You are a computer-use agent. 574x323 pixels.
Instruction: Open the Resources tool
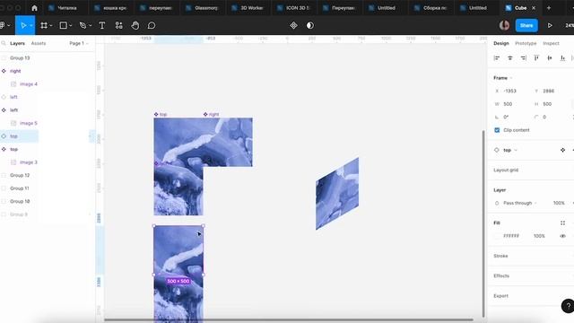tap(118, 25)
